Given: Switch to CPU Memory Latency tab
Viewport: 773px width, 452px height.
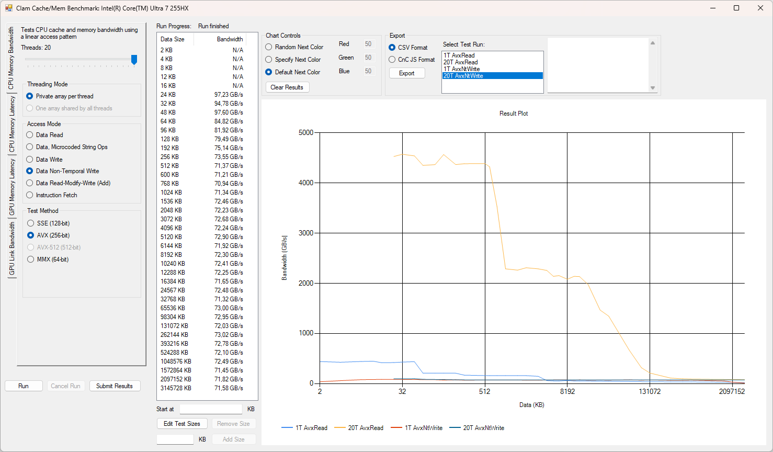Looking at the screenshot, I should [12, 125].
